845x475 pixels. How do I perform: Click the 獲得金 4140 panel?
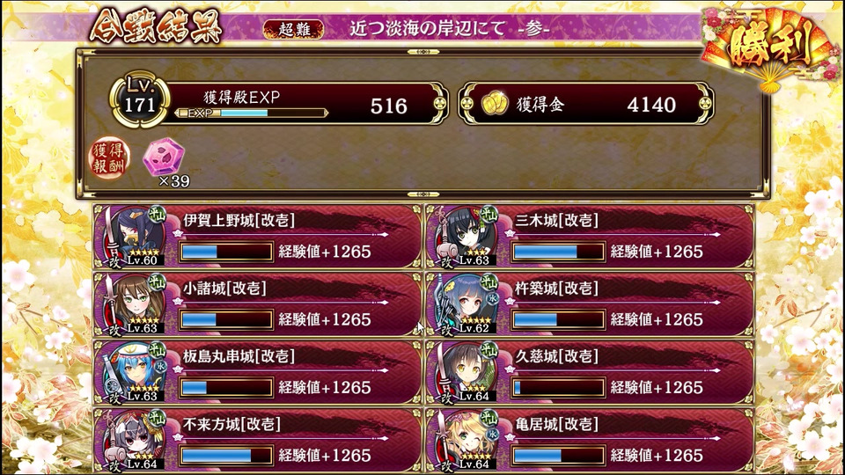[586, 104]
